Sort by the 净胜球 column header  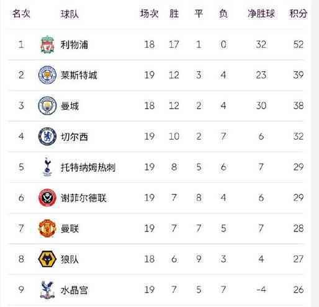pyautogui.click(x=261, y=14)
